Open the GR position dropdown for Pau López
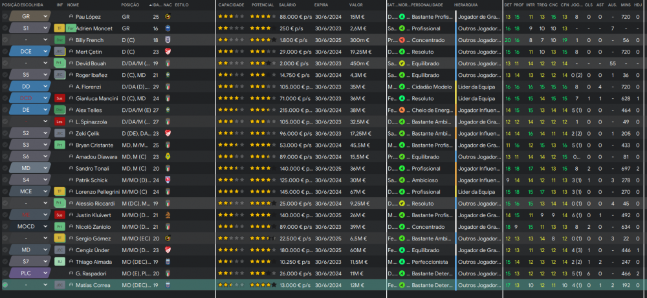 coord(30,17)
